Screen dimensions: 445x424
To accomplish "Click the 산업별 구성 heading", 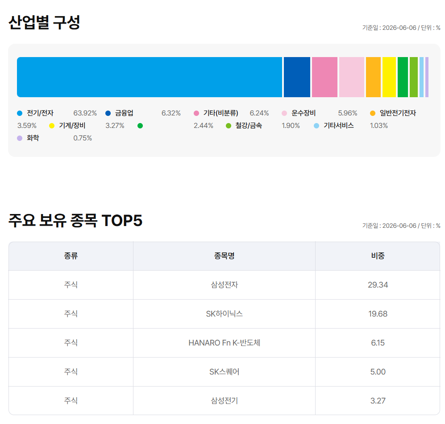I will [x=44, y=22].
